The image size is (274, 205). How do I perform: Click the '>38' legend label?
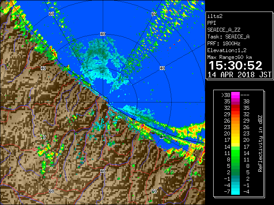coord(226,95)
